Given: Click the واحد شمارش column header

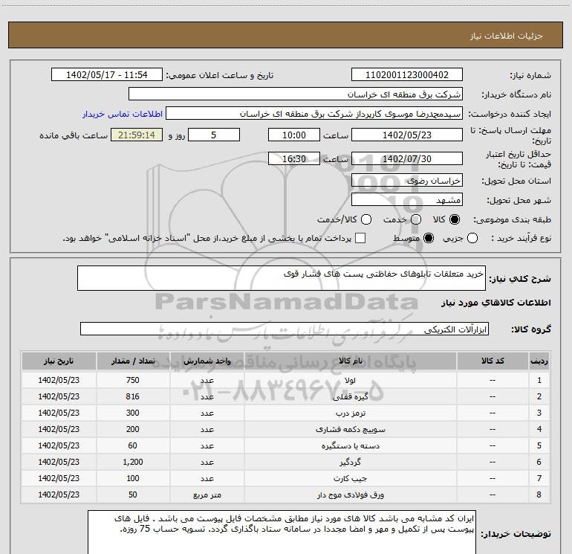Looking at the screenshot, I should pyautogui.click(x=207, y=361).
